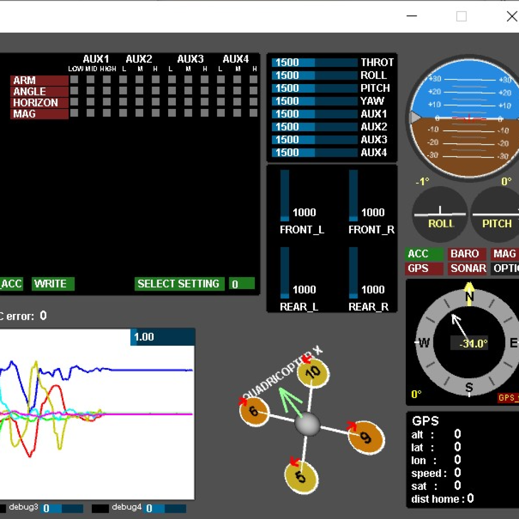519x519 pixels.
Task: Click the green ACC sensor indicator
Action: (424, 254)
